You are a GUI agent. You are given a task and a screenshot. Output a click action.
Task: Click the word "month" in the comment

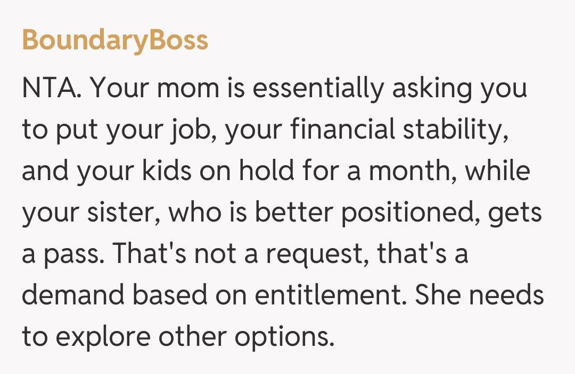[409, 172]
